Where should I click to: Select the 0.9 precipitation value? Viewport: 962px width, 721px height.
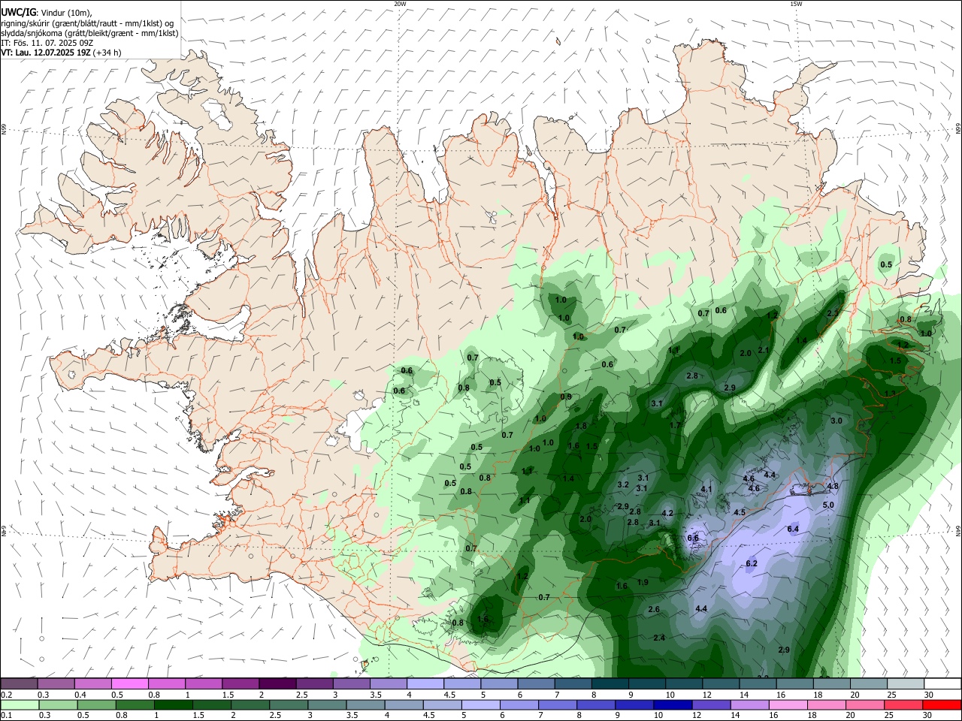pos(566,397)
